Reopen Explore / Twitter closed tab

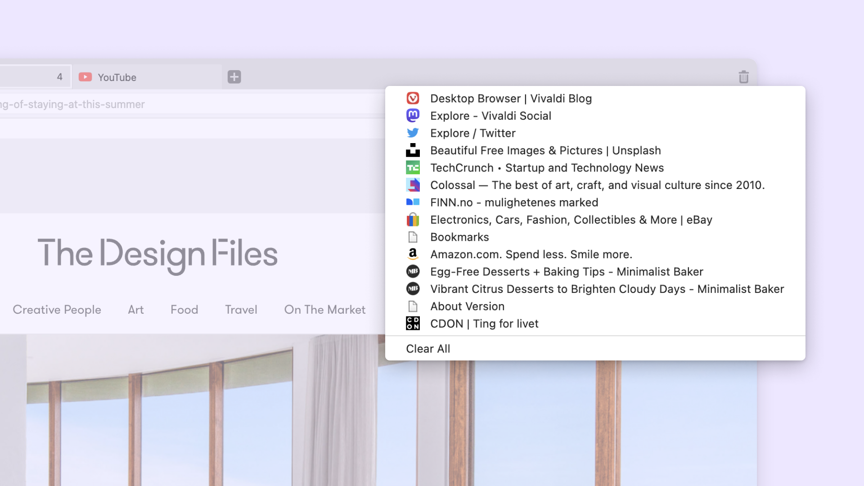pos(595,133)
